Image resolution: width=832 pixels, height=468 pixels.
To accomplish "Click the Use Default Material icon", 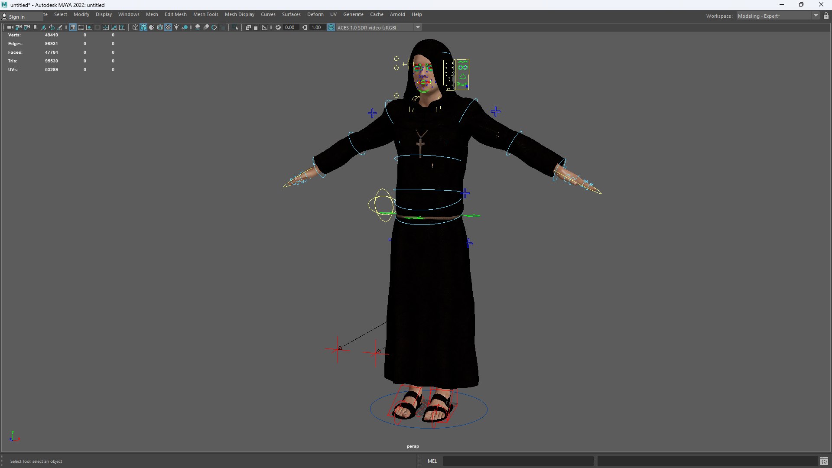I will (x=152, y=27).
